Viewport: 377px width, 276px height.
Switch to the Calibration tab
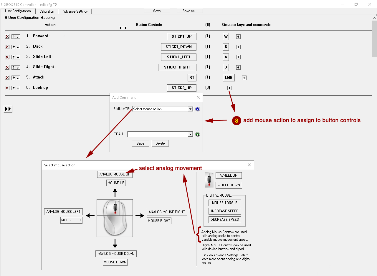[x=47, y=11]
